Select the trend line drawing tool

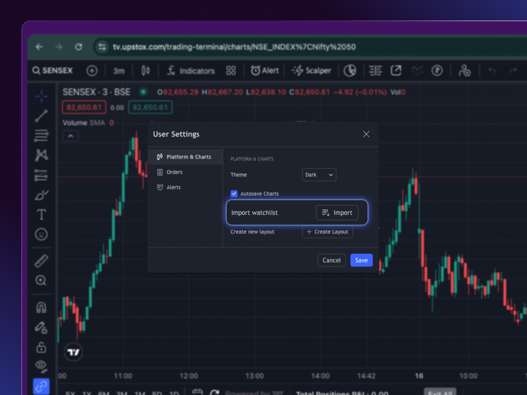tap(42, 116)
